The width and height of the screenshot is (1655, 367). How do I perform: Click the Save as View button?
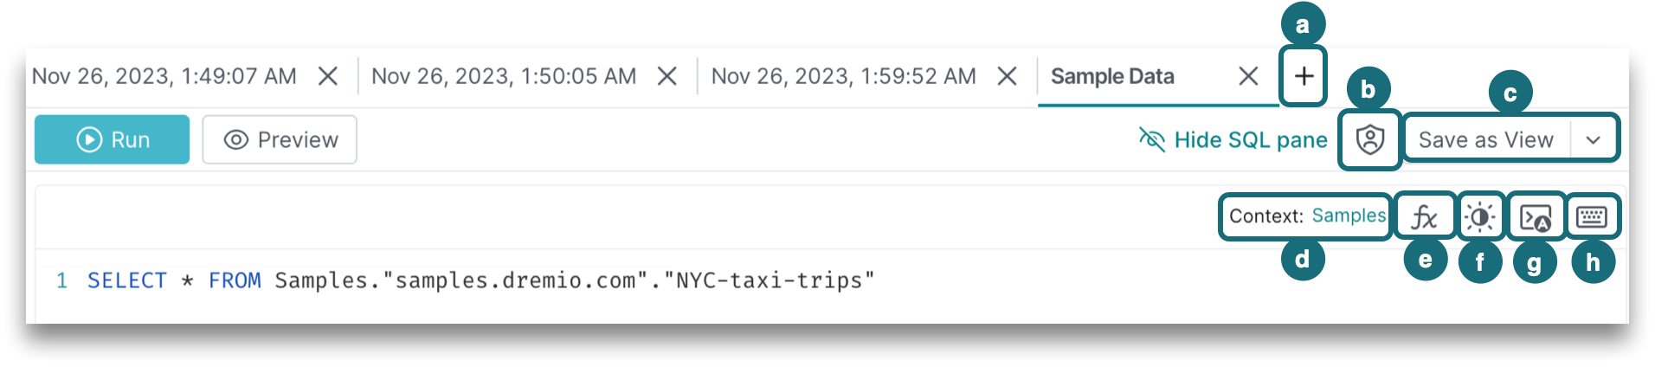click(1485, 139)
